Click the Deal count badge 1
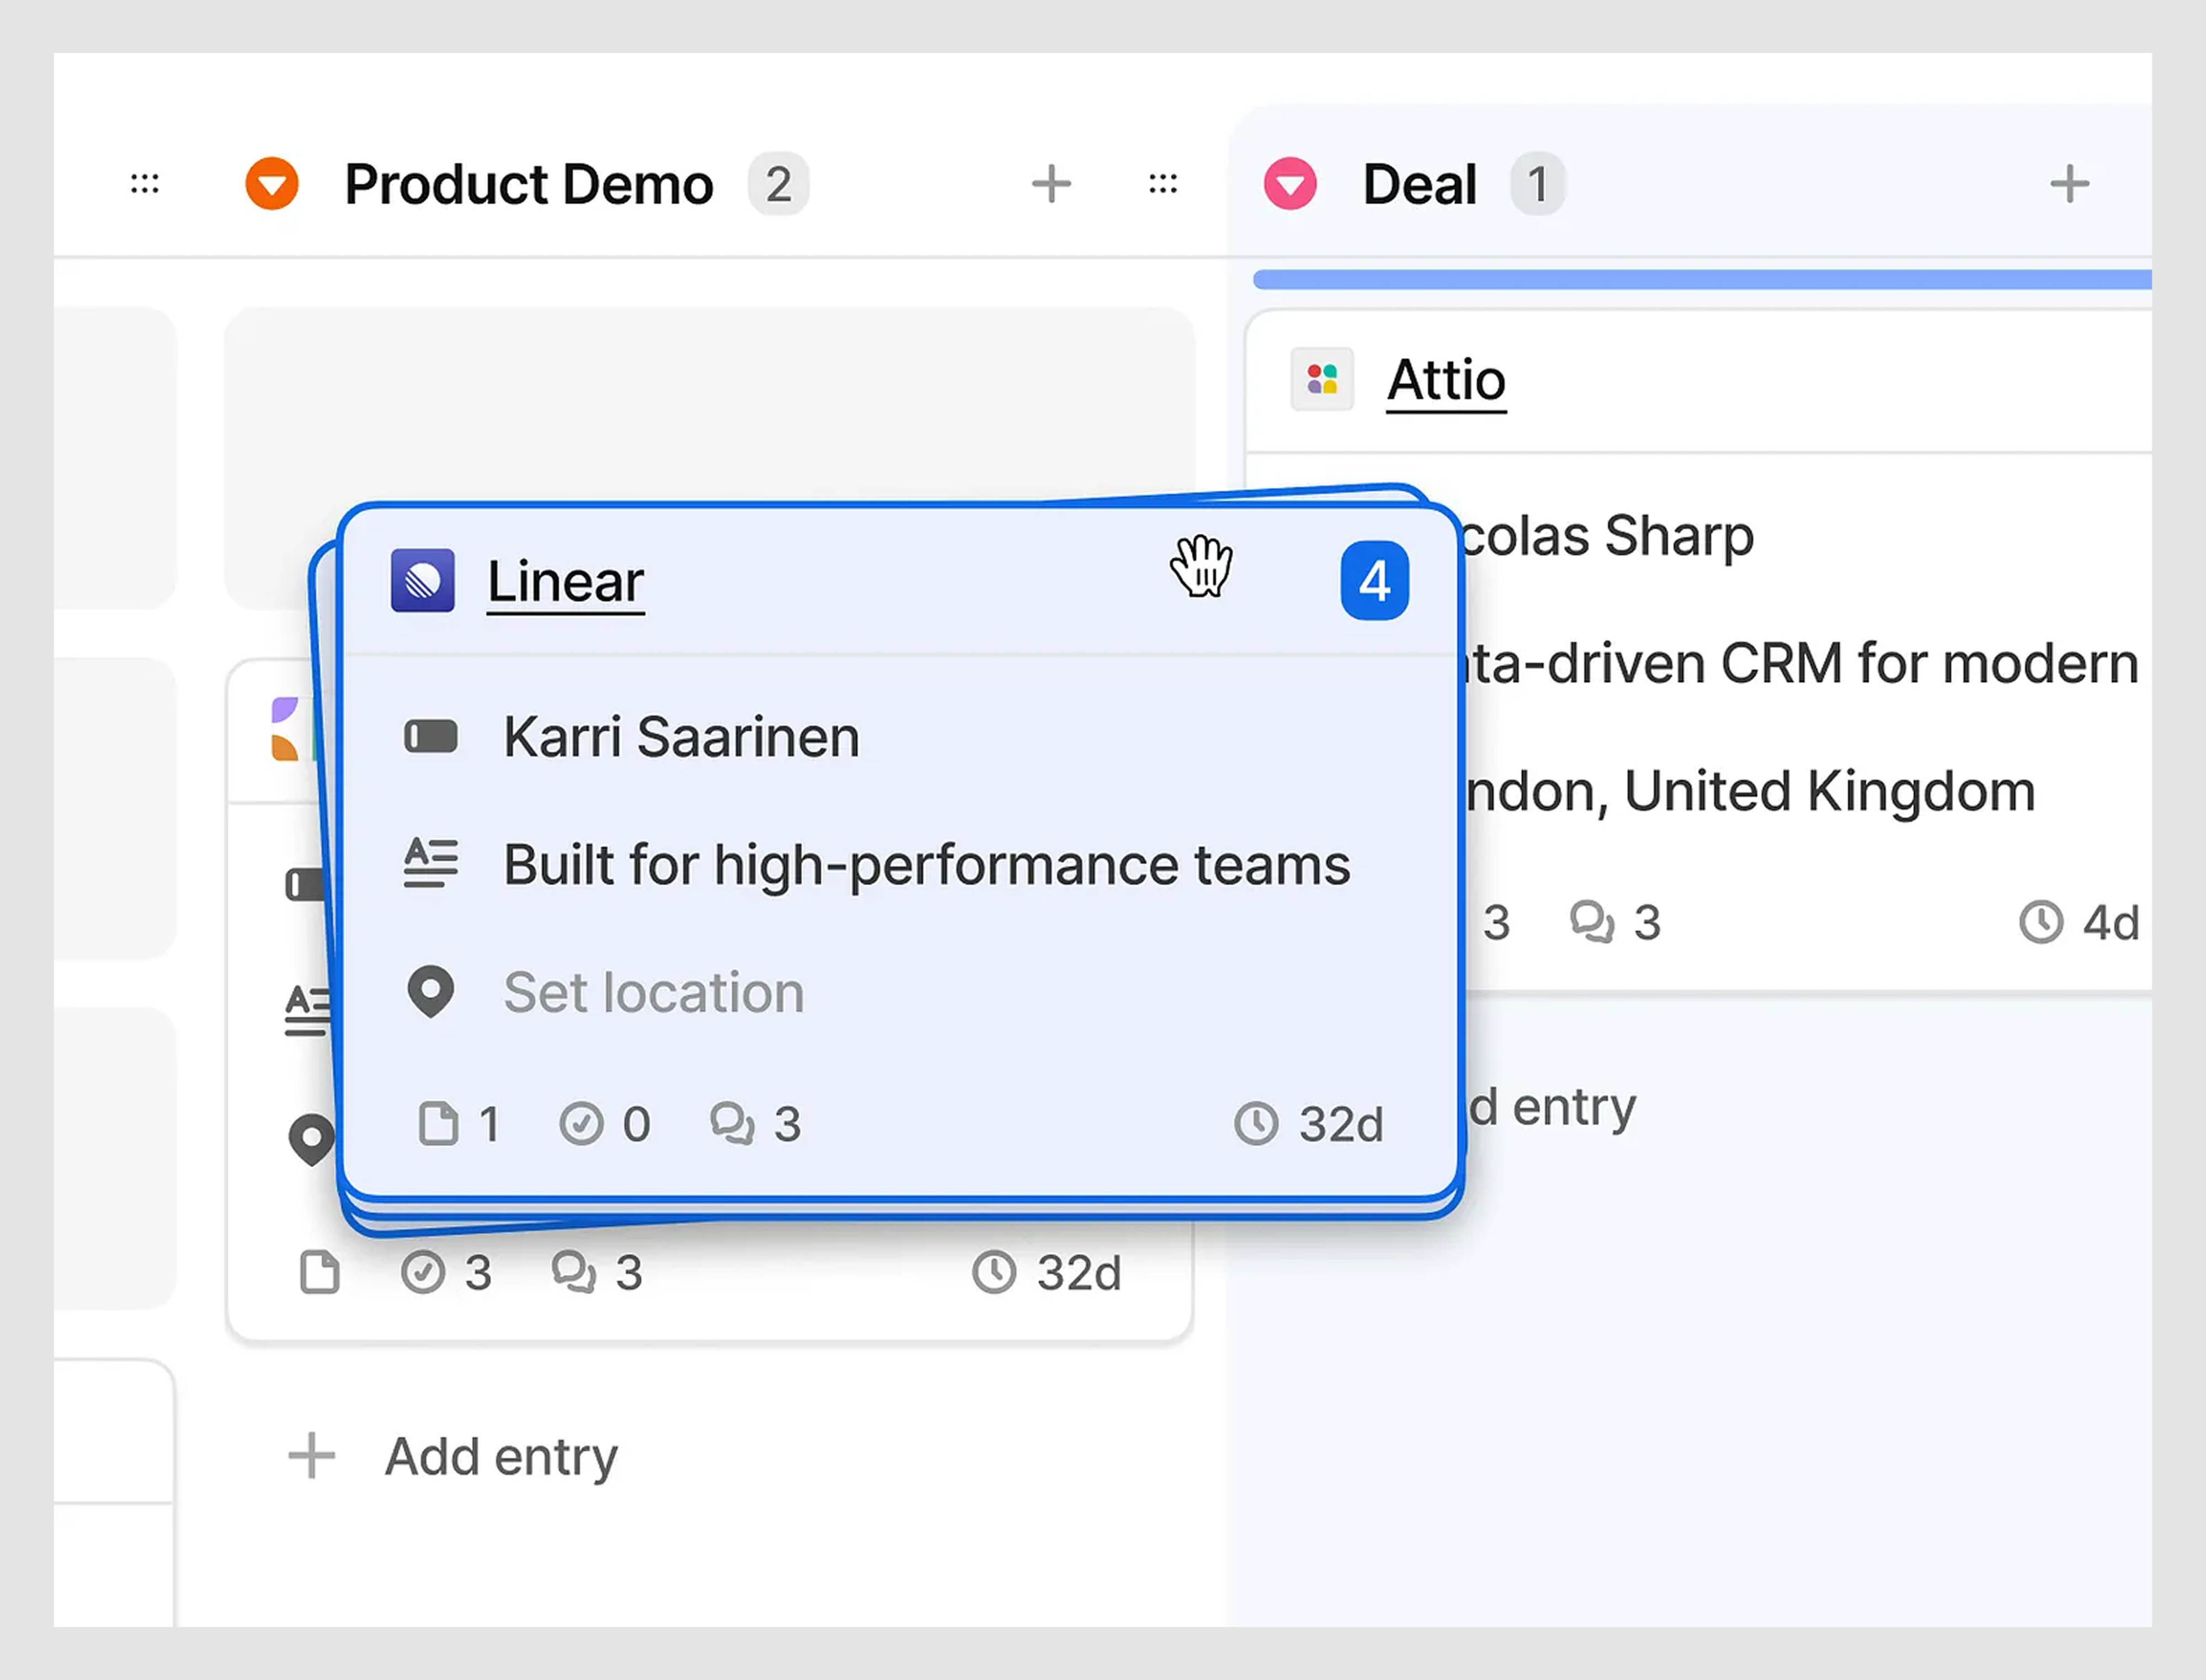The width and height of the screenshot is (2206, 1680). [x=1537, y=184]
